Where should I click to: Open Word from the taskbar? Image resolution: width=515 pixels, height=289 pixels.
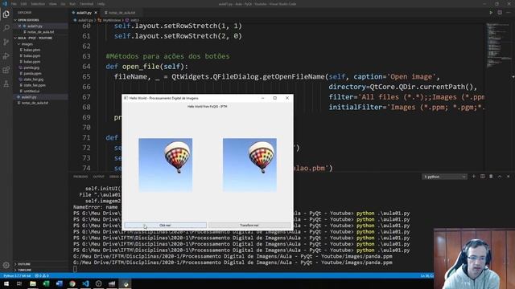click(x=59, y=283)
